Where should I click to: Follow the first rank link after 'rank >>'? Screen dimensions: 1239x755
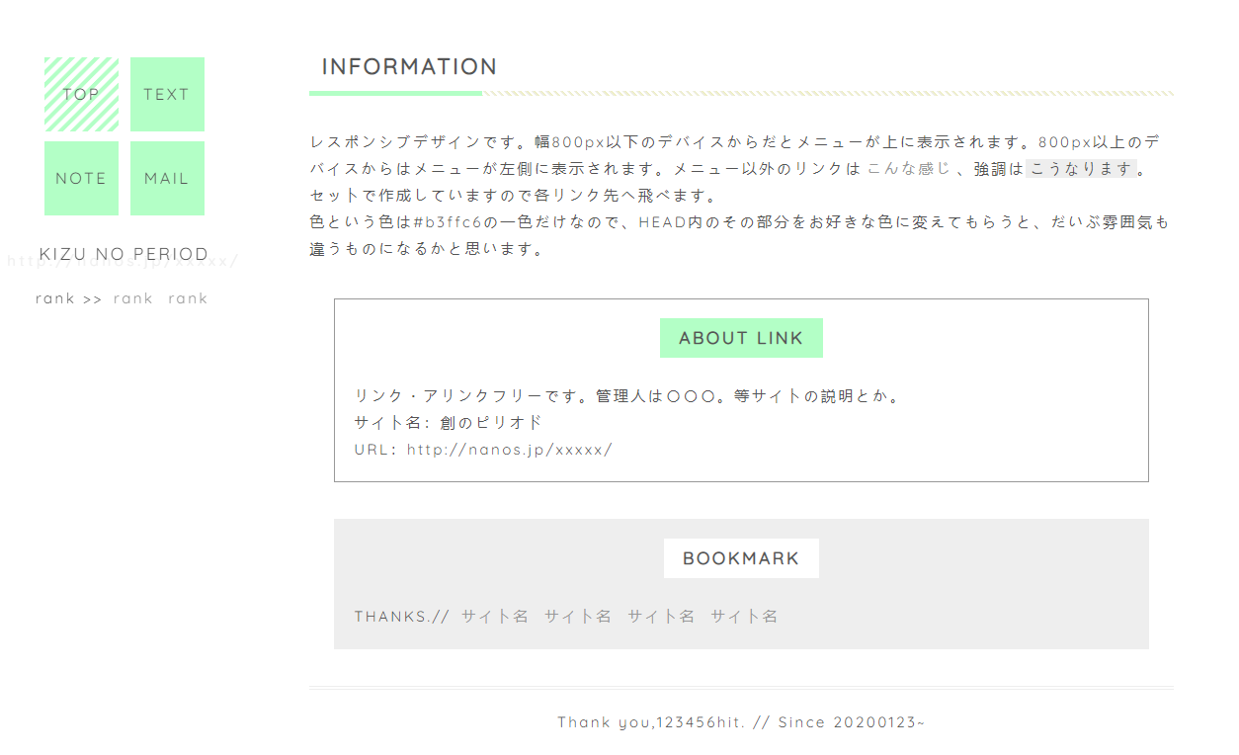point(132,298)
